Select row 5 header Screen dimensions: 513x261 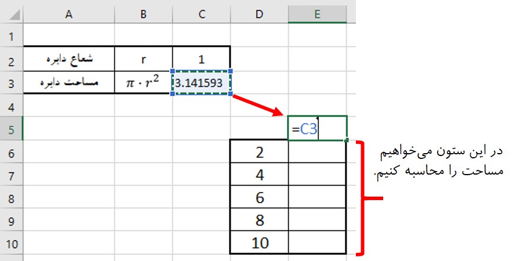(12, 128)
